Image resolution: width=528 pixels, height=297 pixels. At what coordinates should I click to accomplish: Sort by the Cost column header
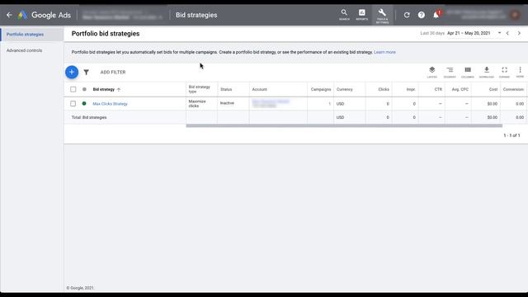(493, 89)
